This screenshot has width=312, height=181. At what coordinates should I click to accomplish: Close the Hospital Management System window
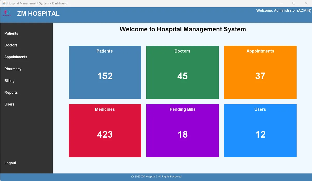point(306,3)
